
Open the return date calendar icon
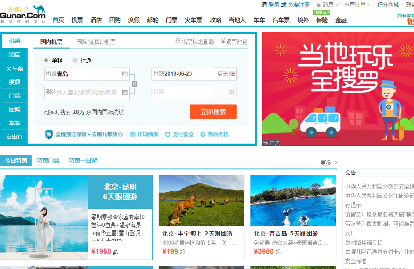231,92
